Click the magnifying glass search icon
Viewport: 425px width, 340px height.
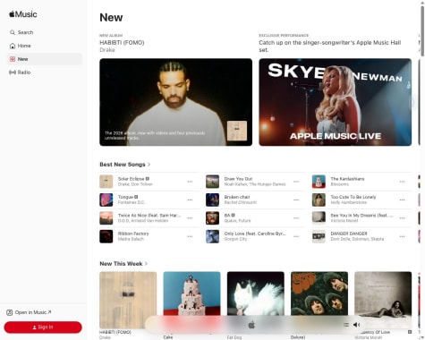click(13, 32)
